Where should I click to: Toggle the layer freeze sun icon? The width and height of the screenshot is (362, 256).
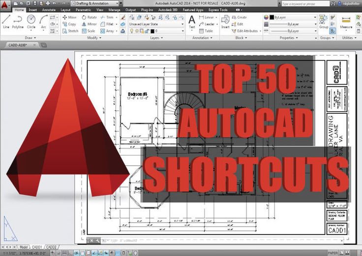pyautogui.click(x=137, y=31)
